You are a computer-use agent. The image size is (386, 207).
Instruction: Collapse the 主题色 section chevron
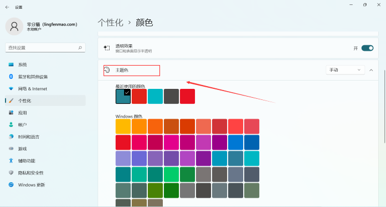coord(371,70)
